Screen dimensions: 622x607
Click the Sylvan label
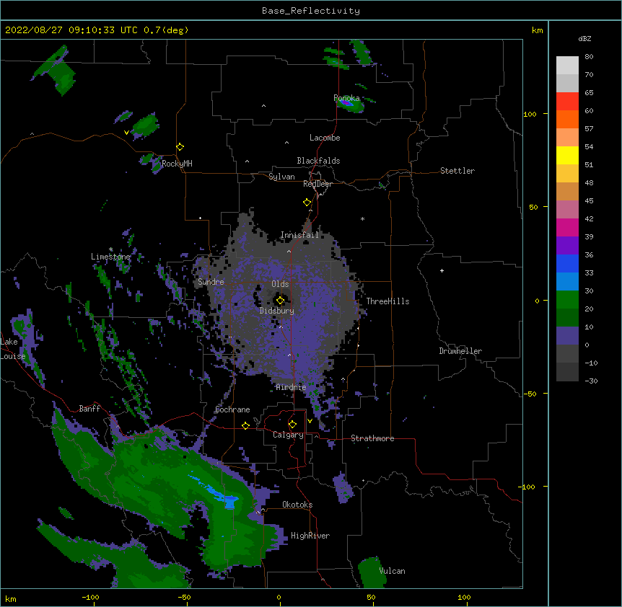click(281, 177)
